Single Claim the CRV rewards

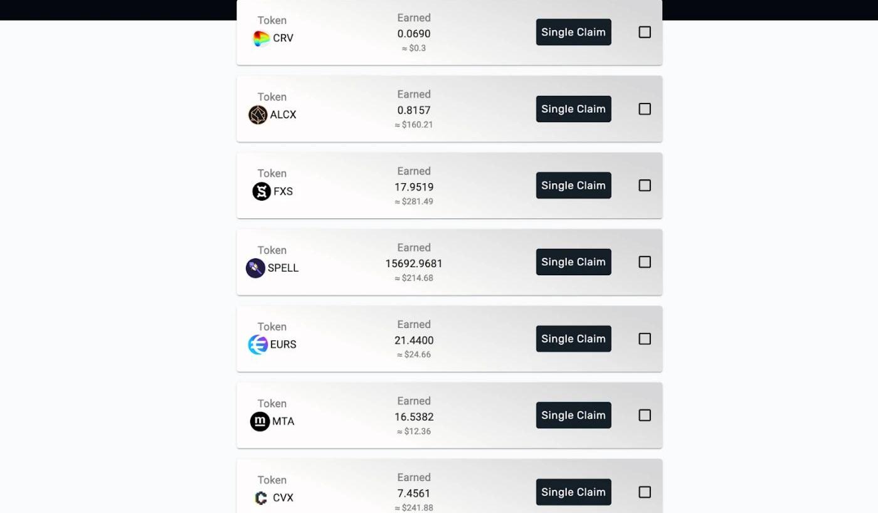[573, 32]
